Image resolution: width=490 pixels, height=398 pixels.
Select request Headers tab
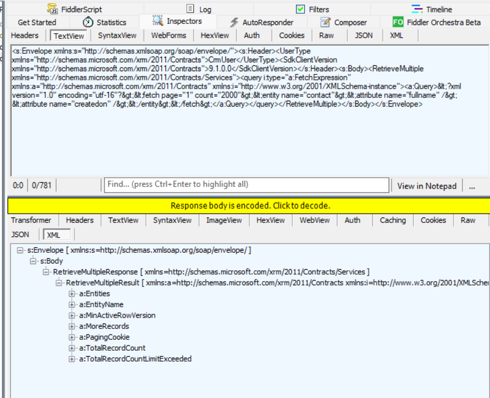tap(24, 35)
